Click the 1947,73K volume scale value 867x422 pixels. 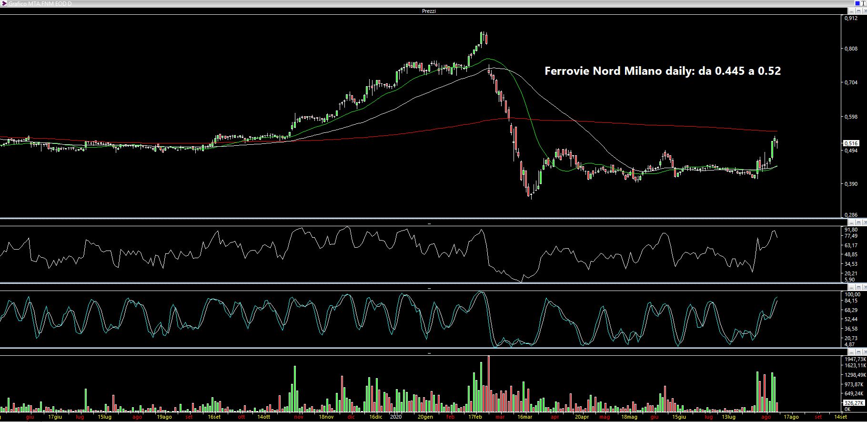(x=855, y=359)
